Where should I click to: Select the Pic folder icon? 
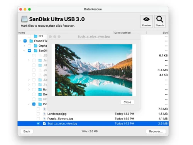point(40,104)
